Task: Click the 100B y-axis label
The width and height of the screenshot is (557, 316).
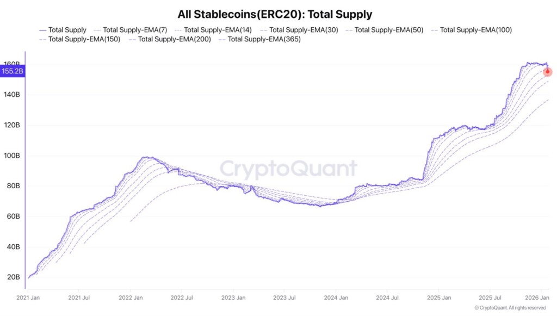Action: click(x=12, y=156)
